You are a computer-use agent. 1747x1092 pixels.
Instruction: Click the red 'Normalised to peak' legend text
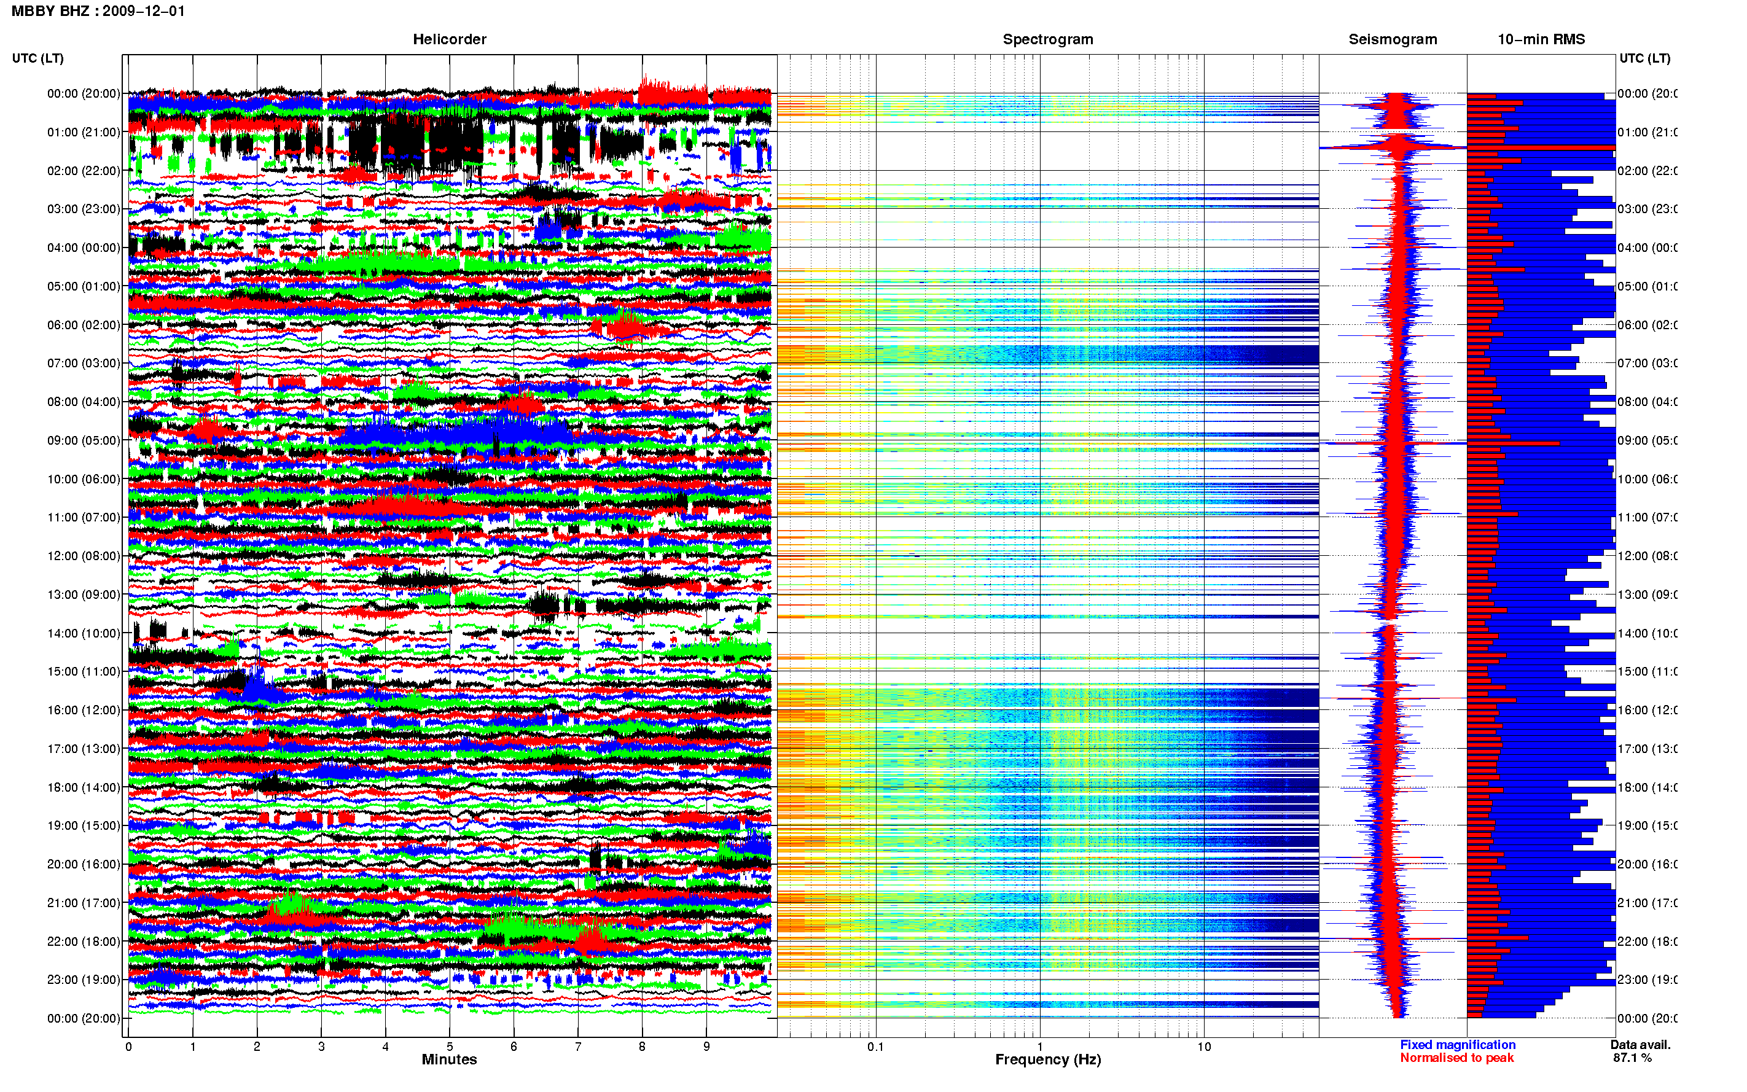[1456, 1058]
